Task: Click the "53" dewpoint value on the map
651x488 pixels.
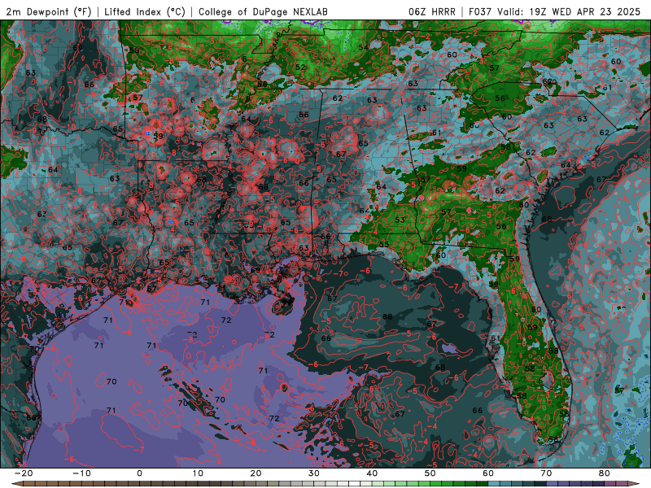Action: tap(400, 220)
